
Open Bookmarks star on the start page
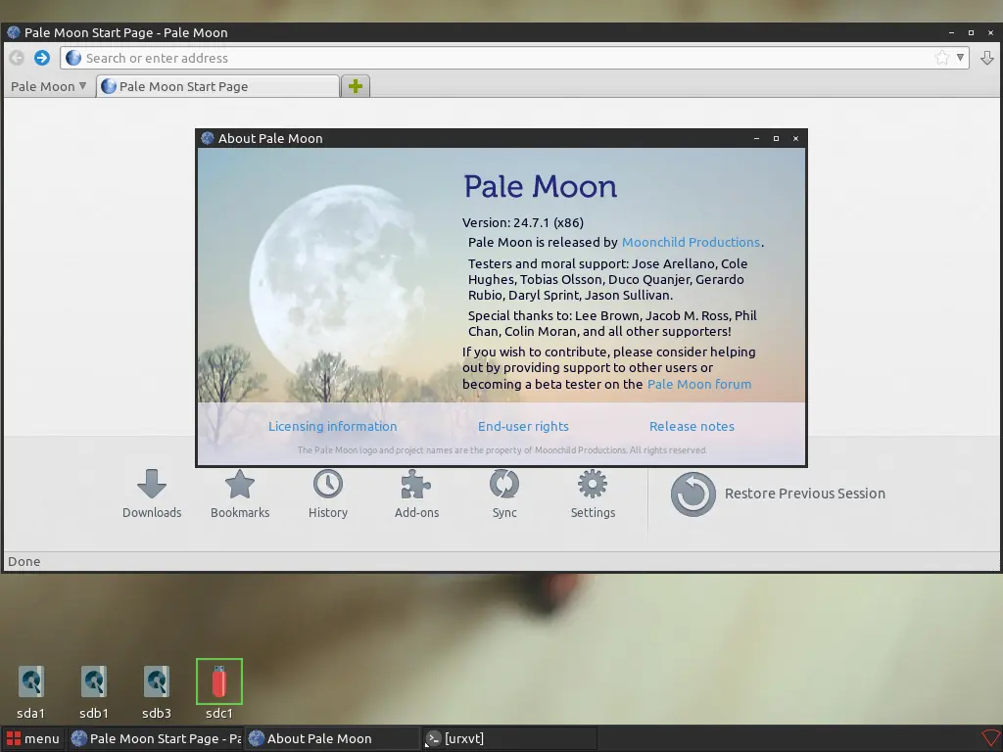[240, 493]
